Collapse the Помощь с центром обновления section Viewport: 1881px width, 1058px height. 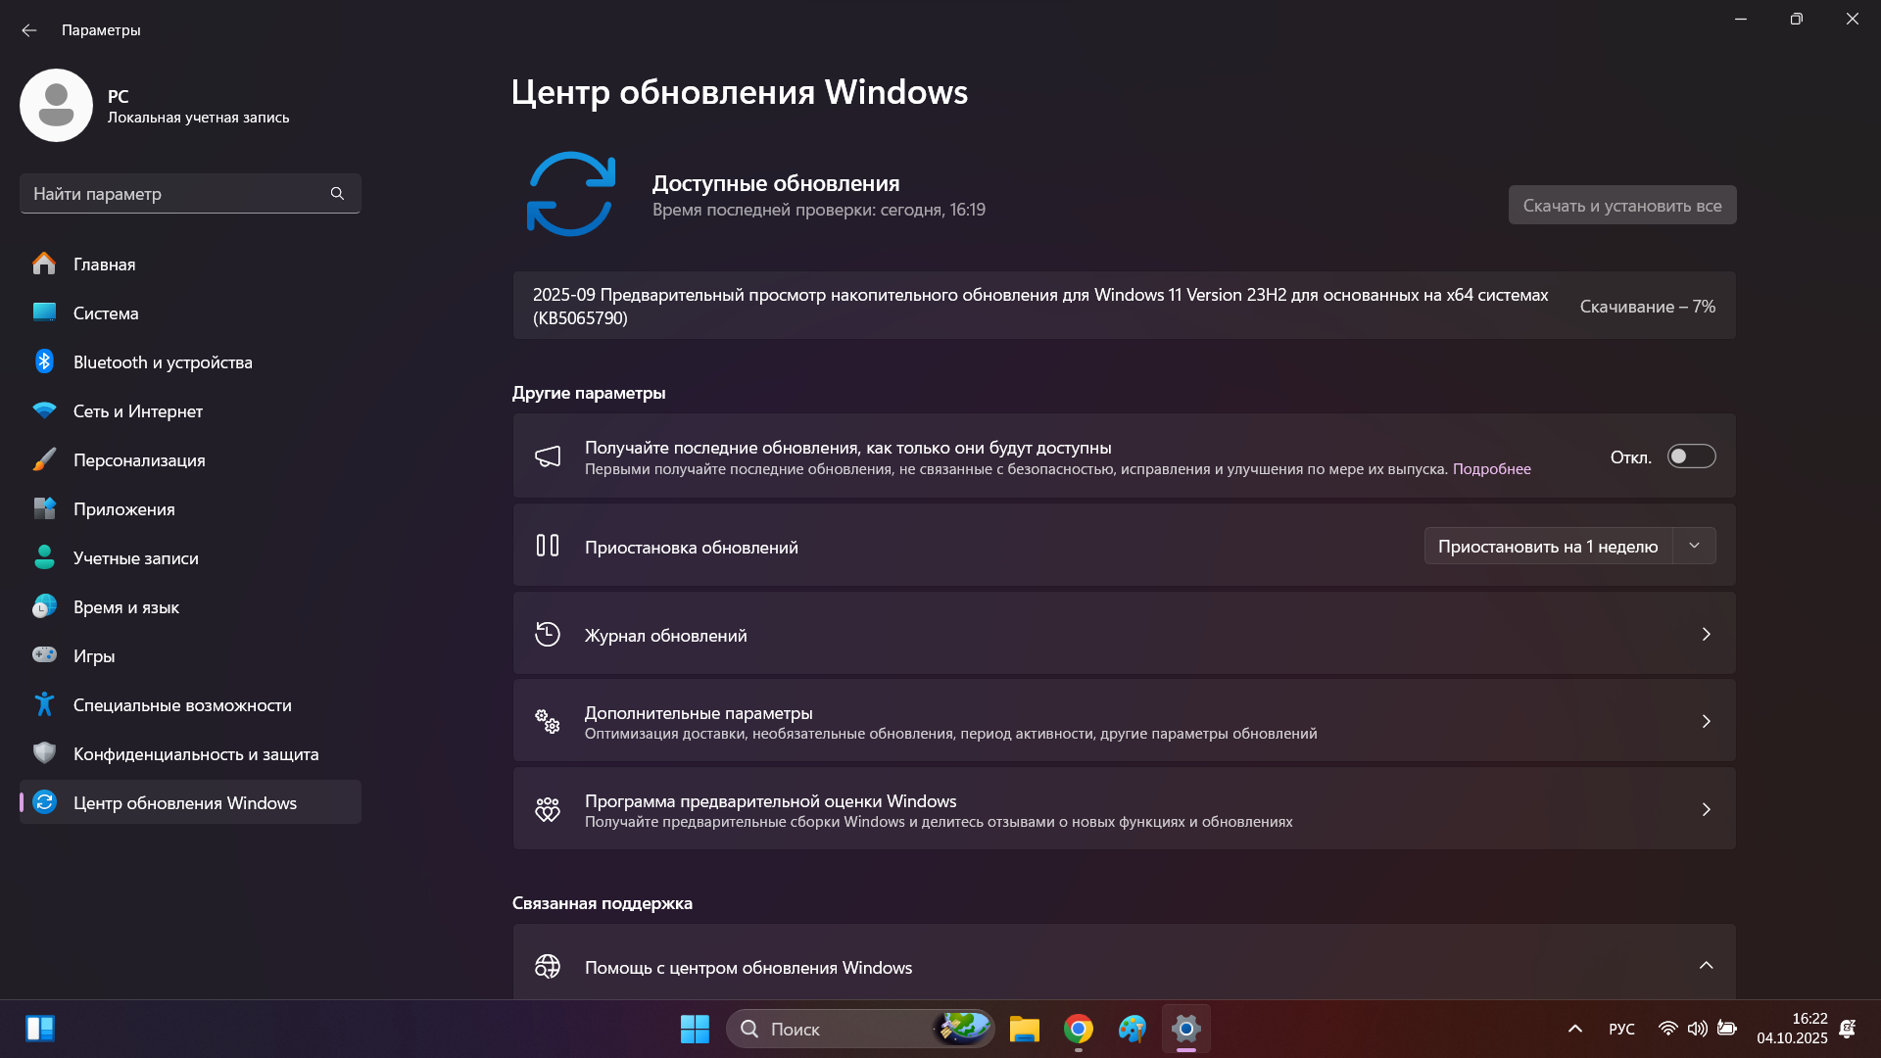click(x=1706, y=966)
